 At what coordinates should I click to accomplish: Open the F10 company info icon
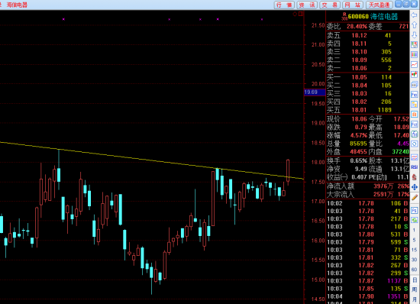(x=414, y=94)
